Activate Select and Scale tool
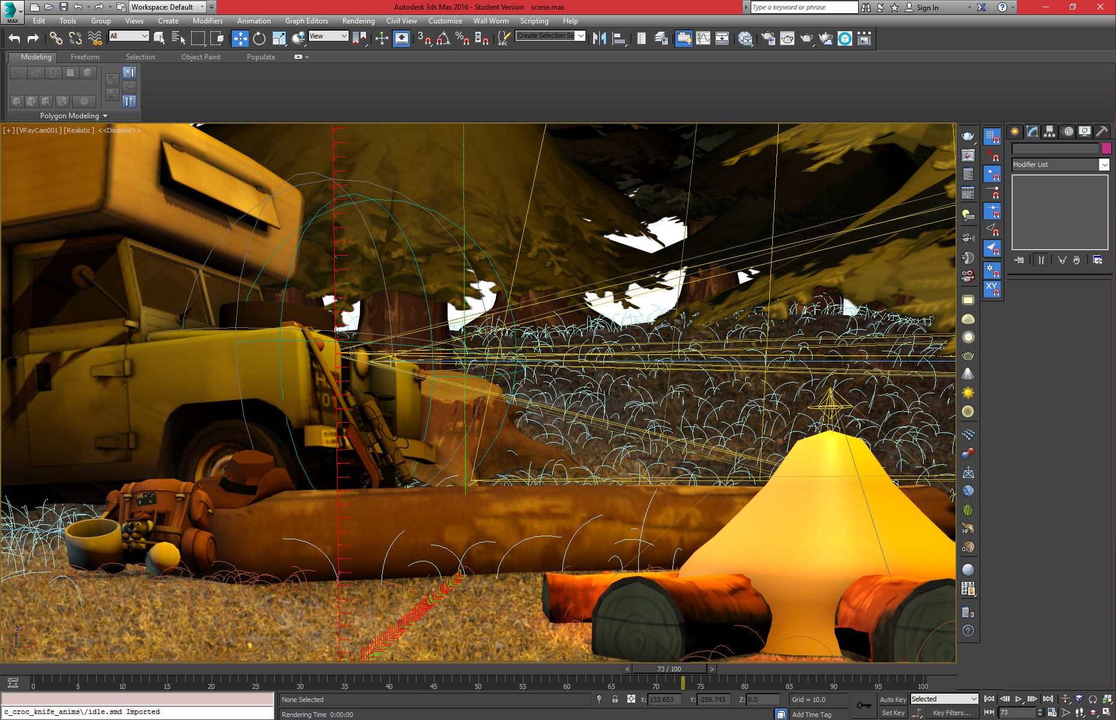The height and width of the screenshot is (720, 1116). point(279,38)
